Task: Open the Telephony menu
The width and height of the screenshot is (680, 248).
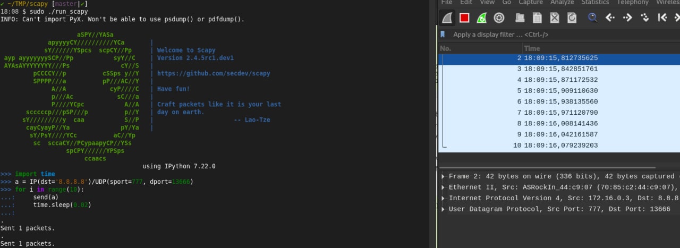Action: coord(633,3)
